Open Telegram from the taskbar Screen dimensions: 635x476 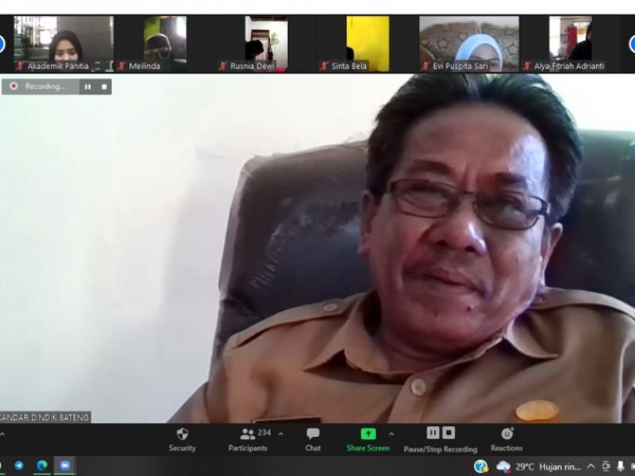pos(18,466)
